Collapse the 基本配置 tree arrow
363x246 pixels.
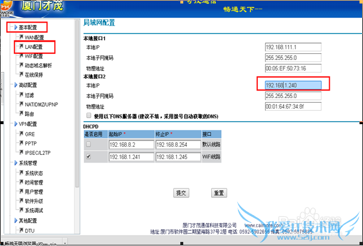(16, 27)
